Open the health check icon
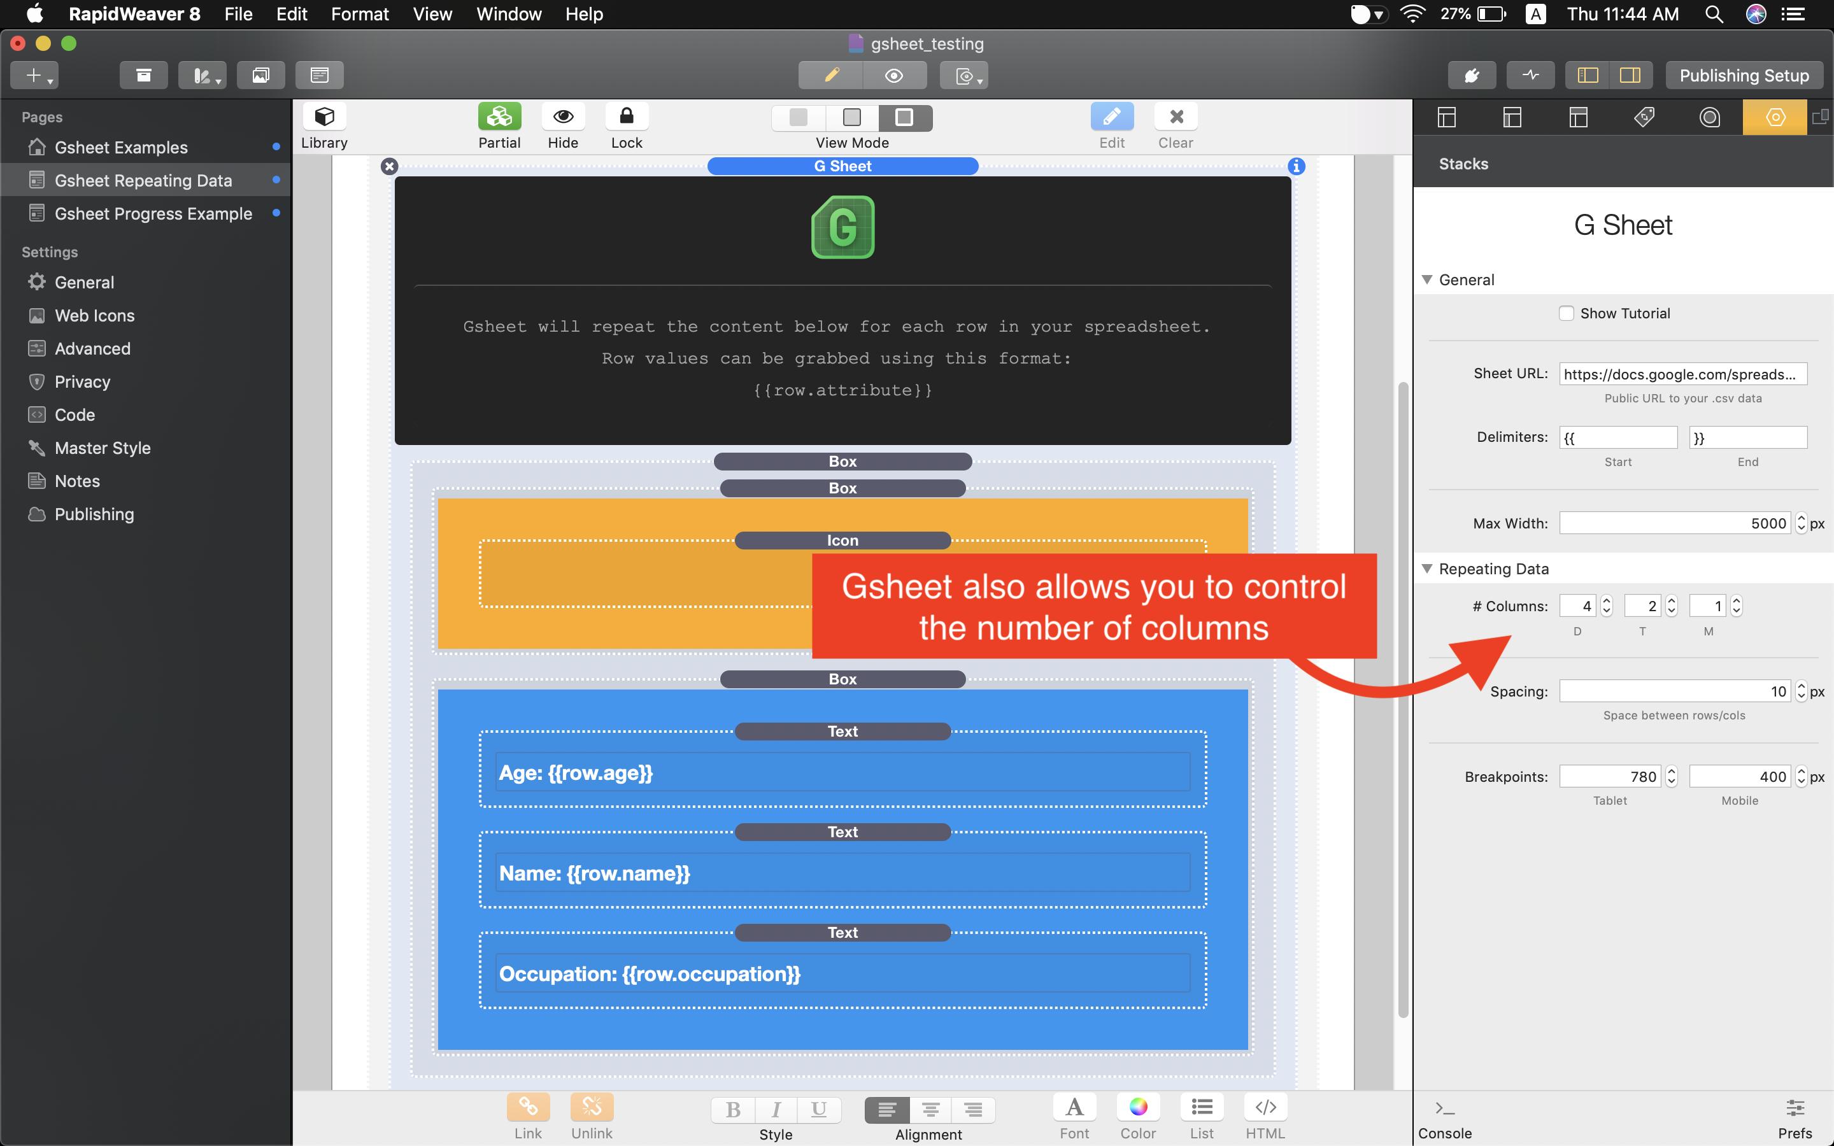1834x1146 pixels. click(1531, 75)
